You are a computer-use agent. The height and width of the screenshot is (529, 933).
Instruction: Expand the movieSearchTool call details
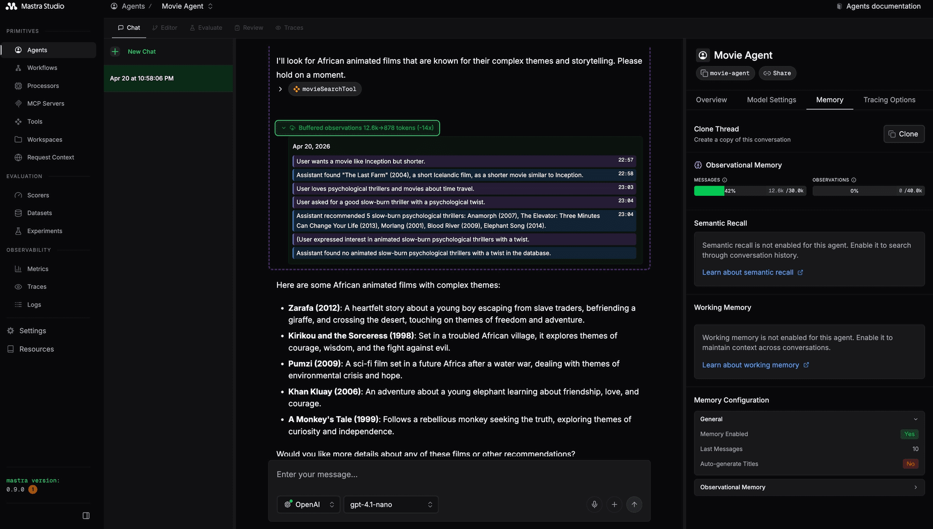pyautogui.click(x=280, y=89)
